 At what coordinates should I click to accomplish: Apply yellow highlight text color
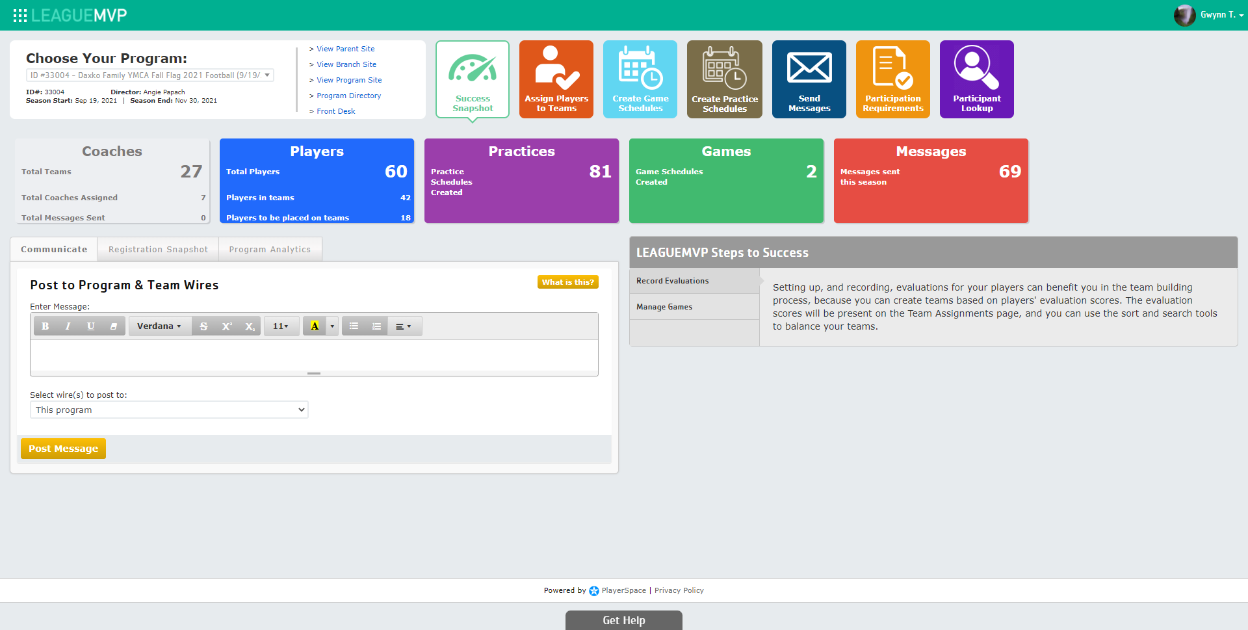click(315, 326)
